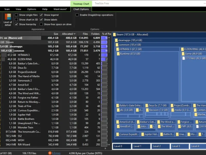Click the ProjectZomb... folder icon in treemap

(172, 106)
